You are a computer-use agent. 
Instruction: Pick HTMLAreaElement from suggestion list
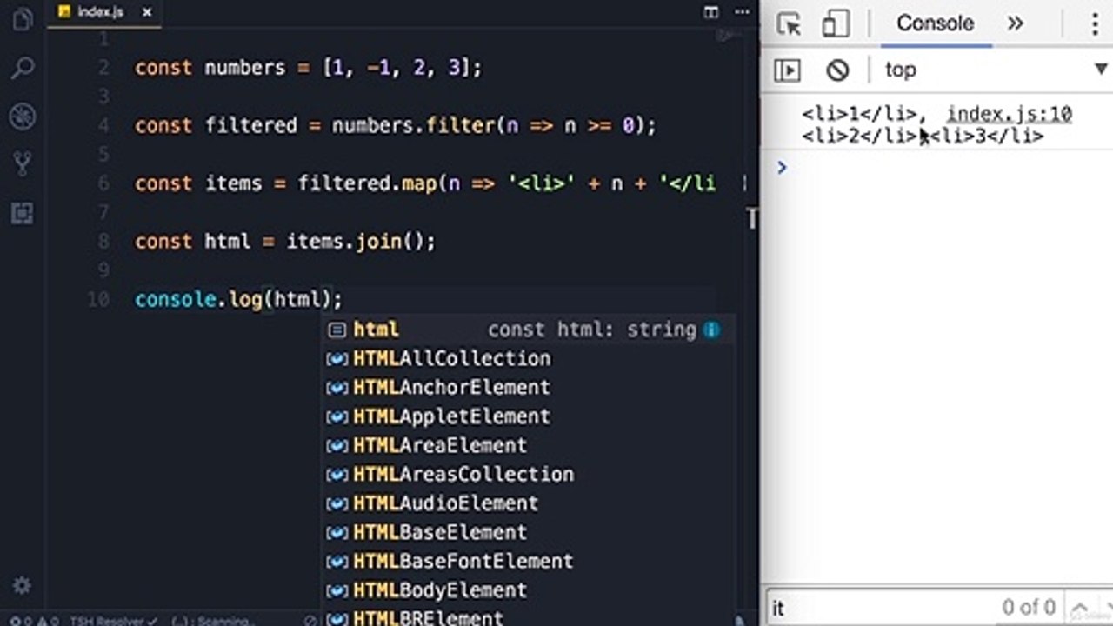[x=529, y=445]
